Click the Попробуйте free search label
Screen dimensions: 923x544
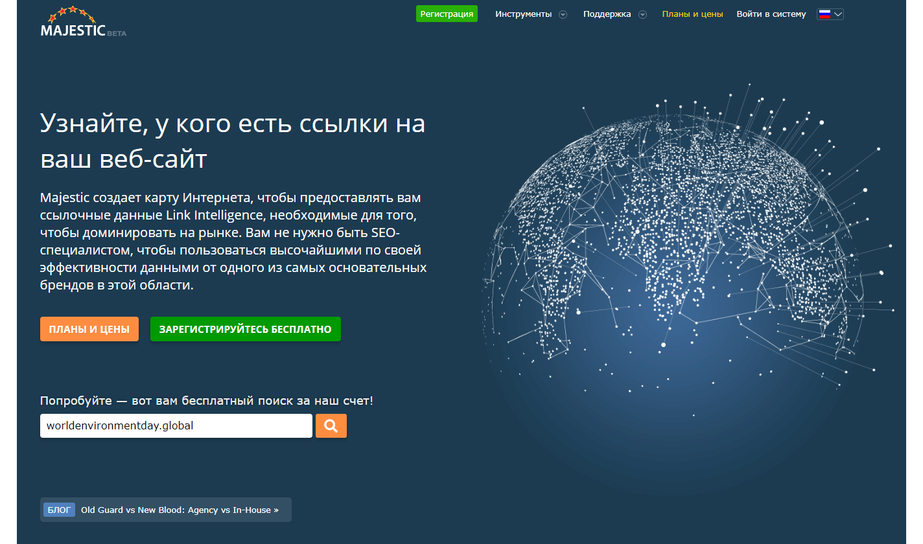[x=206, y=401]
